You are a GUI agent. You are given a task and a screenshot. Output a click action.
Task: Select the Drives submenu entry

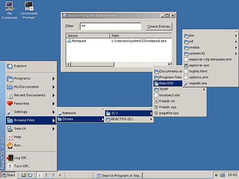tap(80, 119)
